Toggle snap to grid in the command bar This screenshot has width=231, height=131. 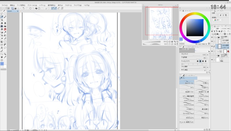tap(59, 8)
